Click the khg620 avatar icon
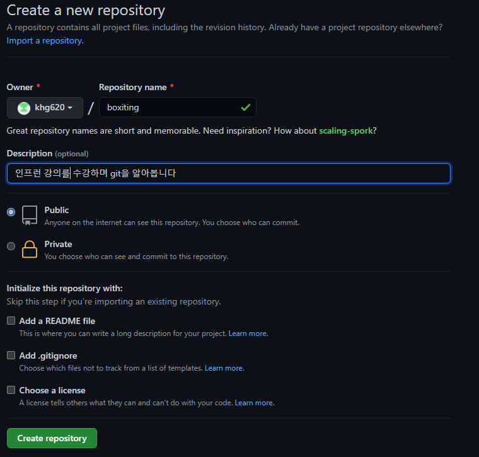Image resolution: width=479 pixels, height=457 pixels. coord(24,108)
